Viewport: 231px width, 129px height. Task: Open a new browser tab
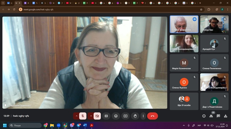(200, 3)
